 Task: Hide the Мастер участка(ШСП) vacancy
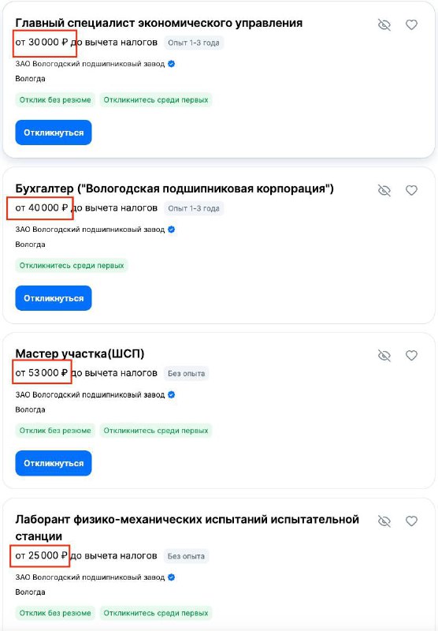pyautogui.click(x=384, y=356)
